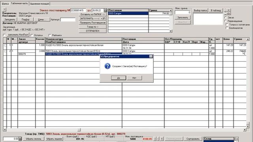The height and width of the screenshot is (142, 253).
Task: Click the double XX delete-all icon button
Action: click(227, 13)
